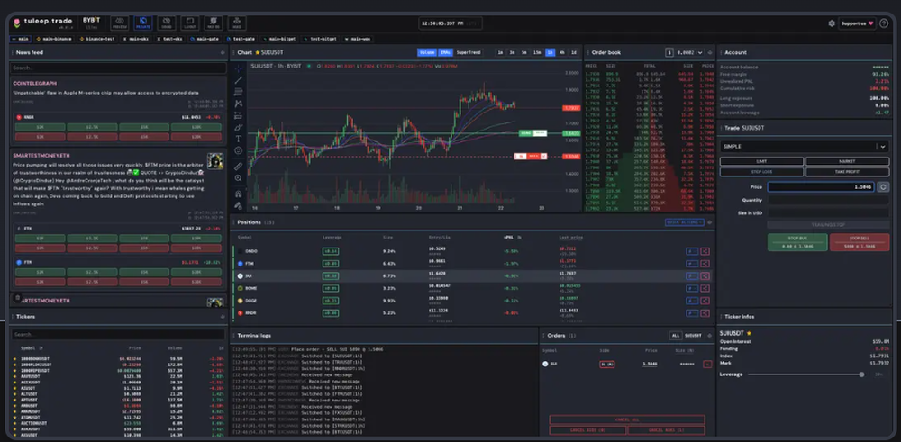
Task: Open News feed panel settings icon
Action: click(x=223, y=53)
